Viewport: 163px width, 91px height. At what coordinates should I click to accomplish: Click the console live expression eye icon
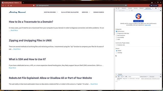(x=126, y=77)
